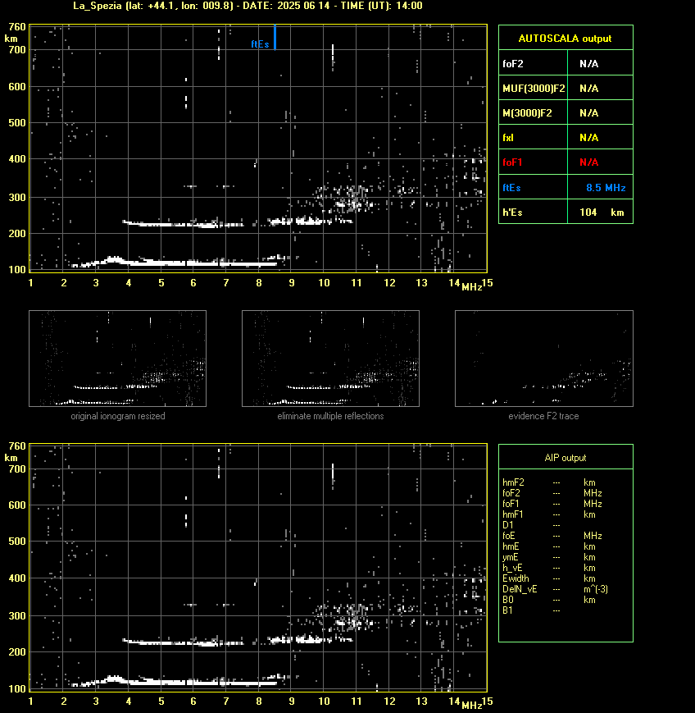Click the blue ftEs label on the ionogram

pos(260,44)
